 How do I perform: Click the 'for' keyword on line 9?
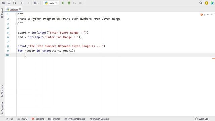[x=20, y=51]
